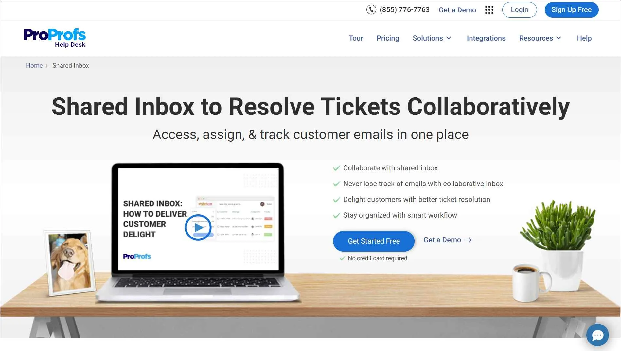Click the Shared Inbox breadcrumb text
The image size is (621, 351).
(71, 65)
